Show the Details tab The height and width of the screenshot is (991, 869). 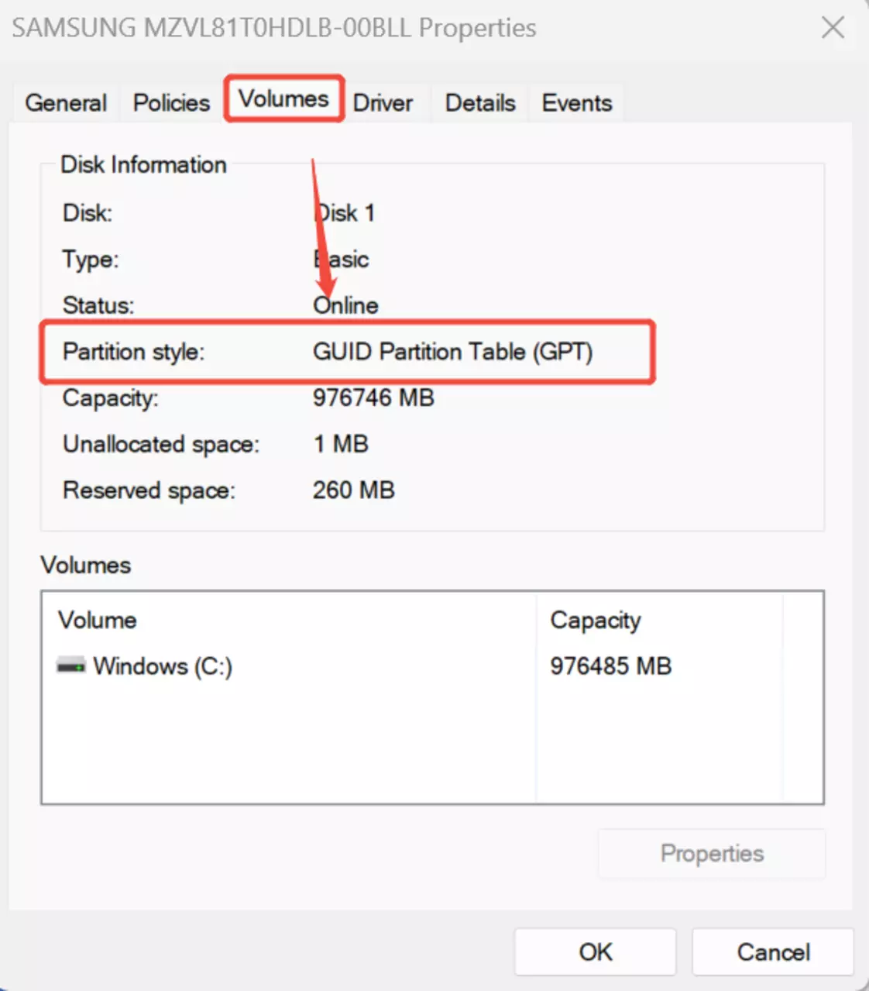[x=480, y=103]
